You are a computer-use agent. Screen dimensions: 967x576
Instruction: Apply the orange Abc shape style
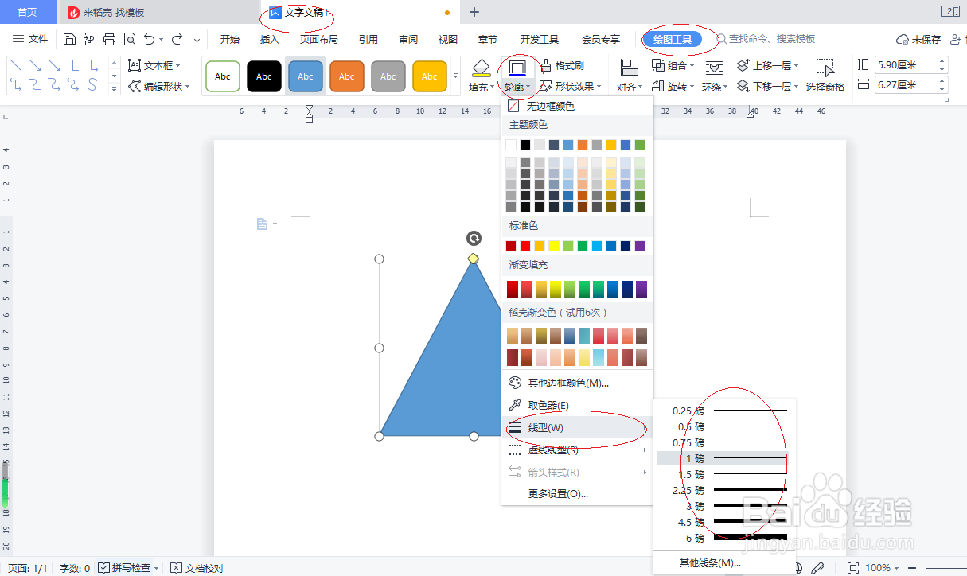tap(347, 76)
